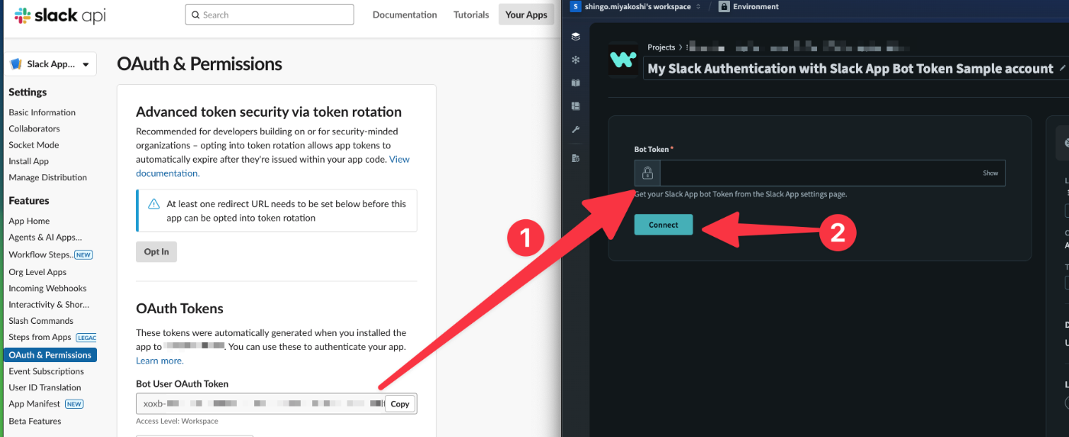Screen dimensions: 1069x437
Task: Click the magnifier icon in Slack search
Action: click(x=195, y=15)
